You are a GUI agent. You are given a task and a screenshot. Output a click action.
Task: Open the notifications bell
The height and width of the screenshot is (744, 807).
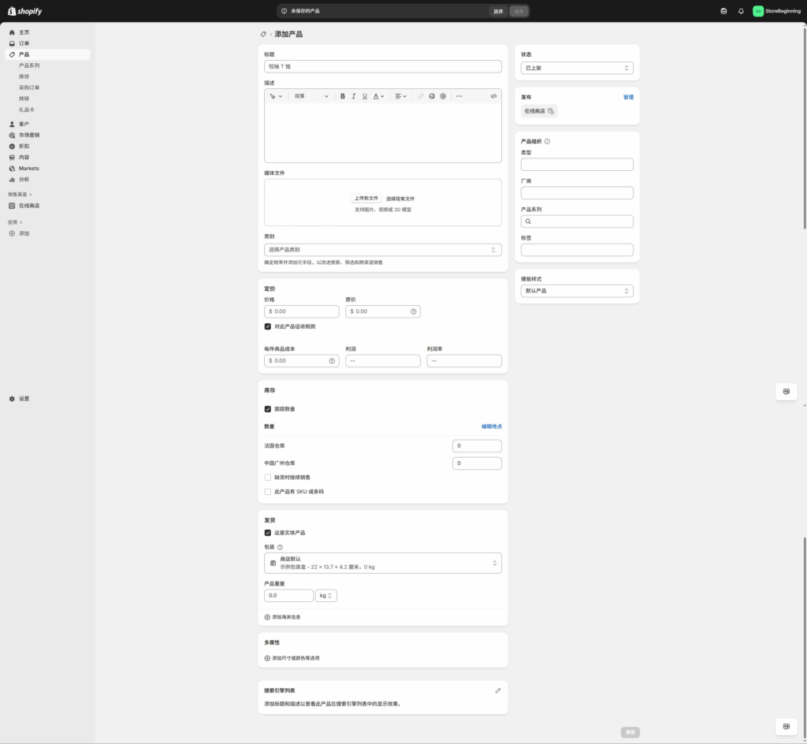click(741, 11)
